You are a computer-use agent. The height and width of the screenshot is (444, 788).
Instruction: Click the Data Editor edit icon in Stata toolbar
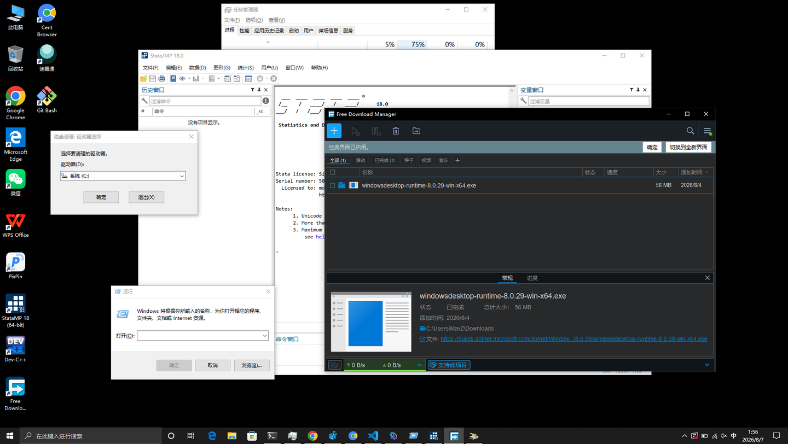coord(228,79)
